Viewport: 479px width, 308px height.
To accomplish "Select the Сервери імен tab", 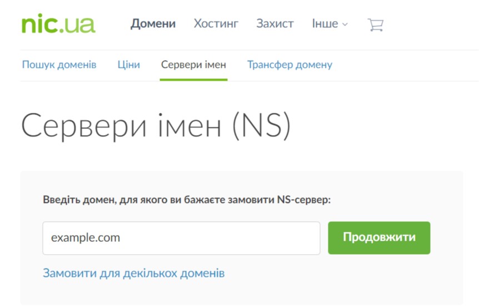I will (x=193, y=64).
